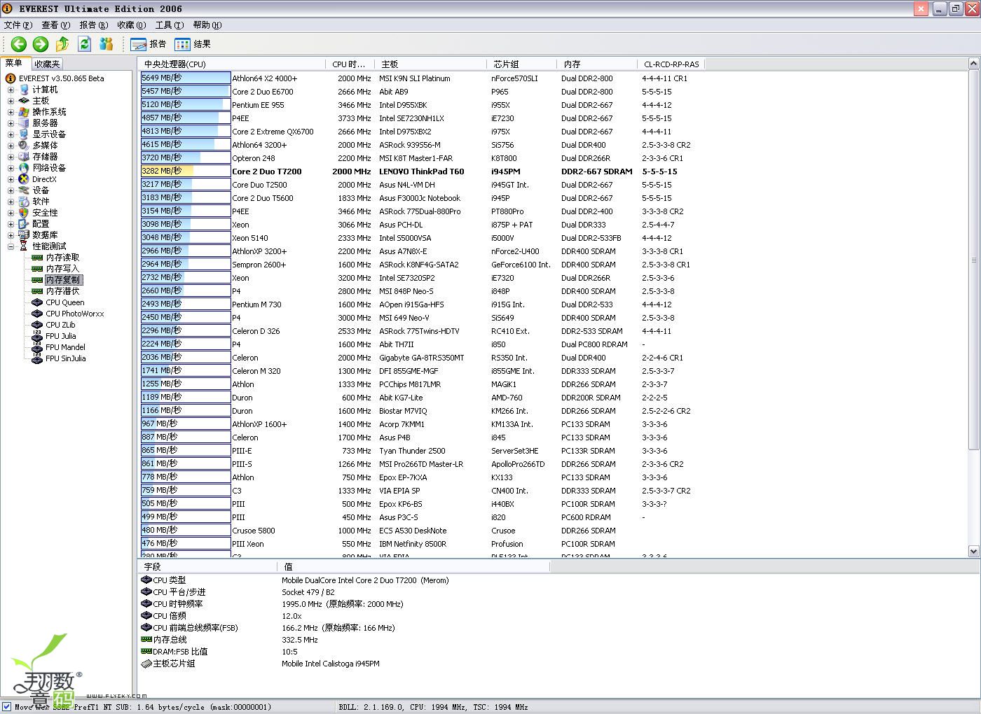
Task: Click the folder up-level toolbar icon
Action: [62, 44]
